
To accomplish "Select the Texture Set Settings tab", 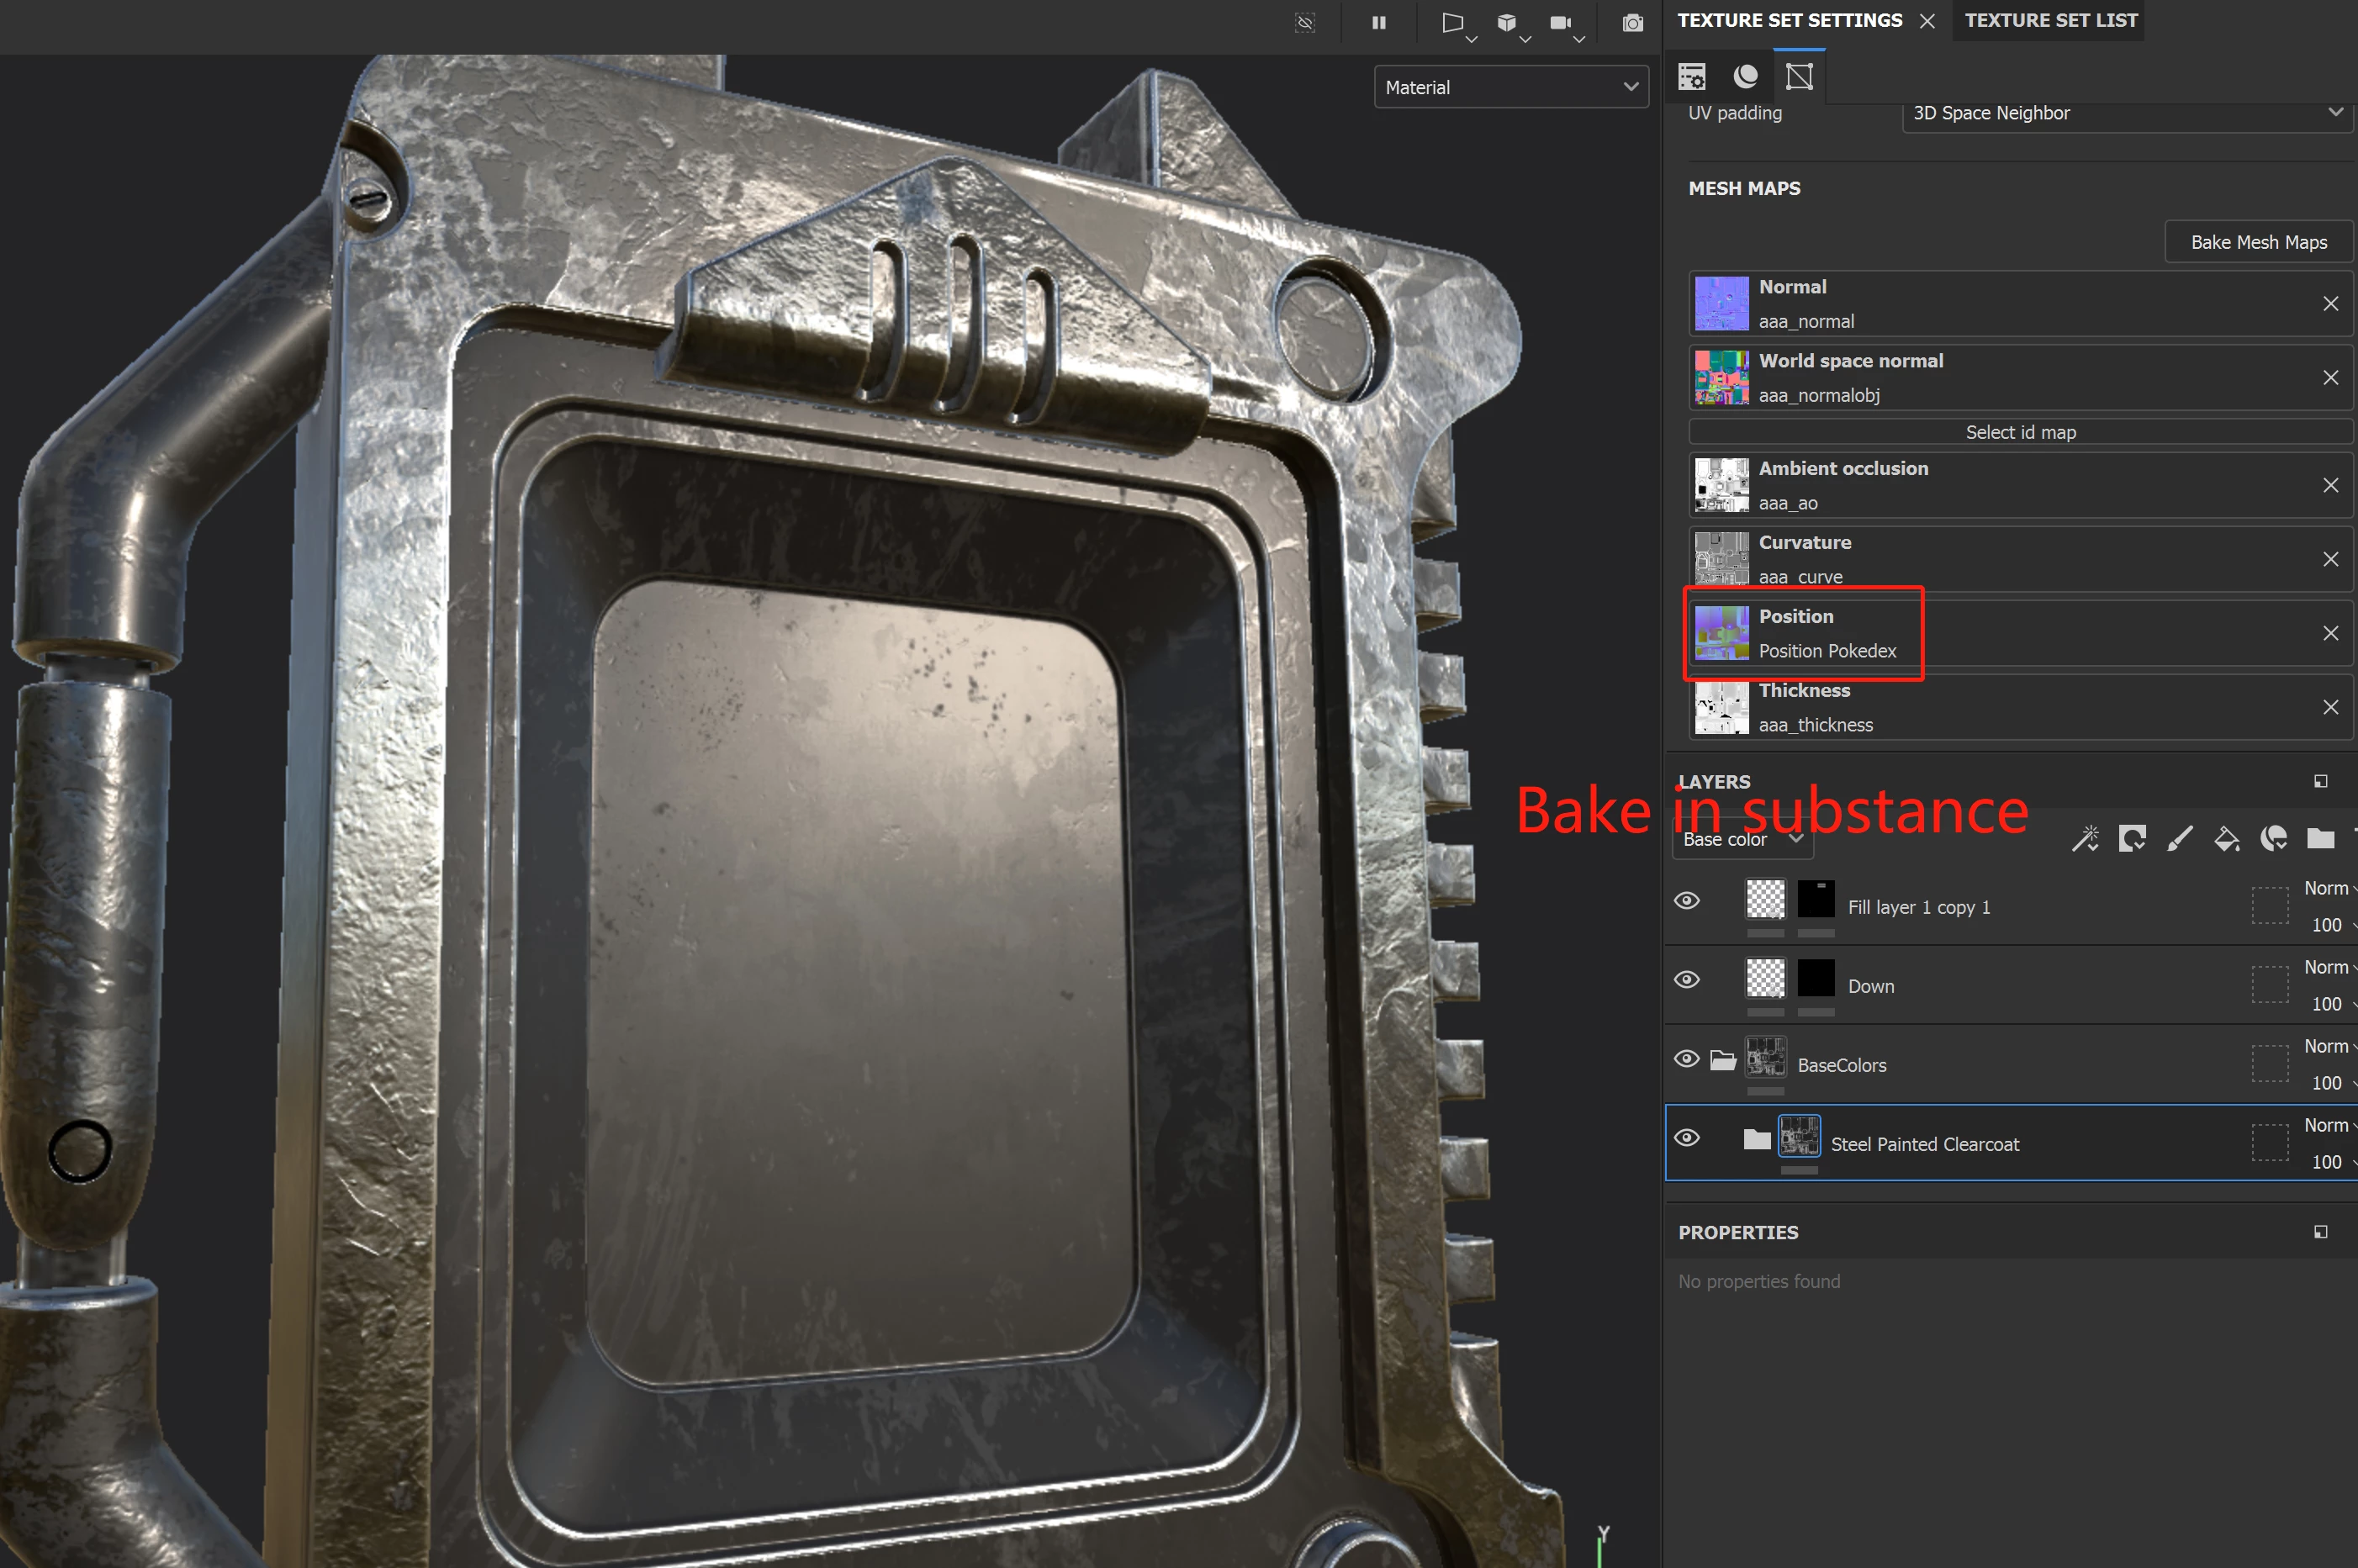I will (x=1789, y=20).
